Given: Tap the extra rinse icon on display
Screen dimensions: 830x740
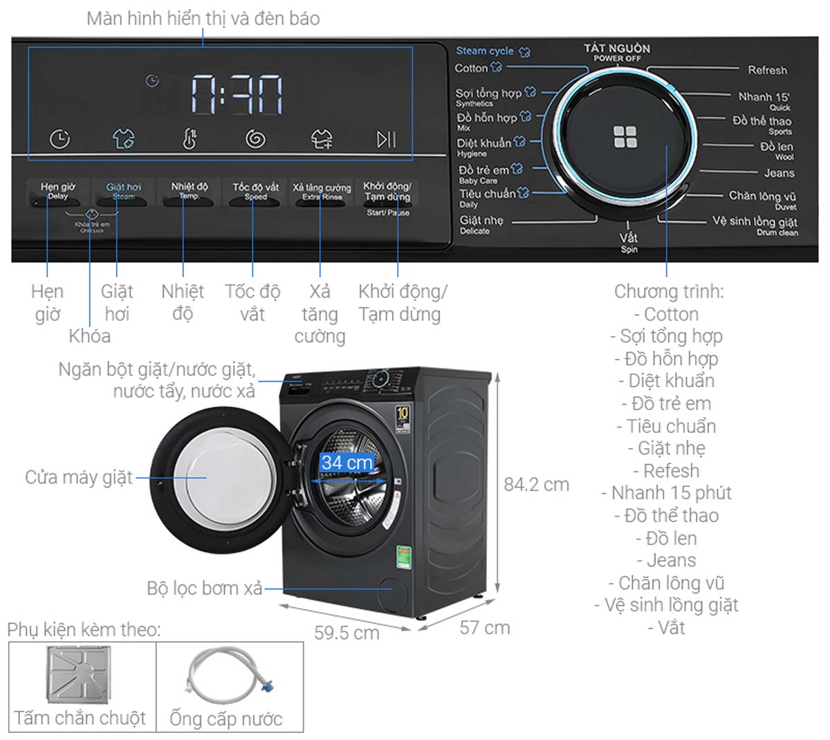Looking at the screenshot, I should pos(322,139).
